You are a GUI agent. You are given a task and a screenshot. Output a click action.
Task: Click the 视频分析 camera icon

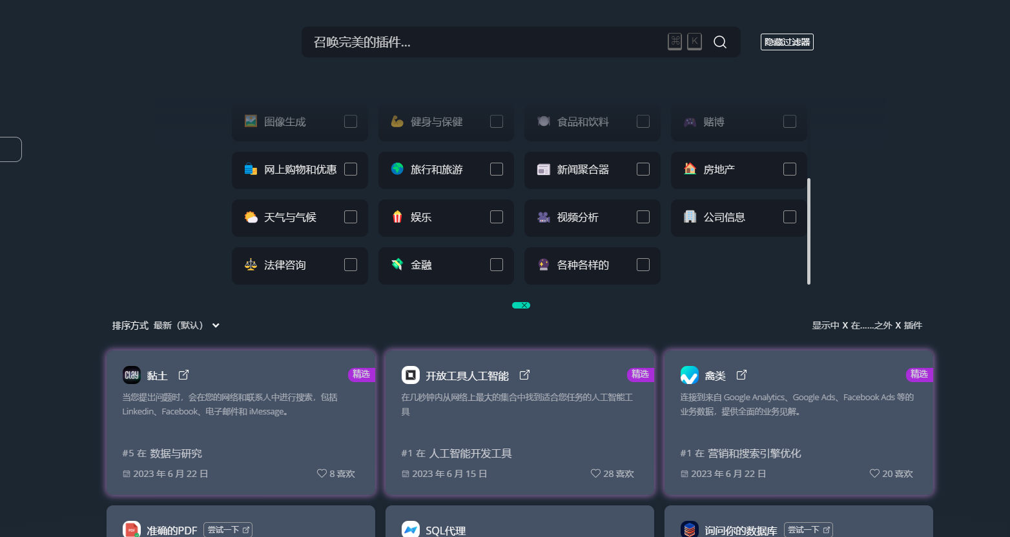click(544, 217)
